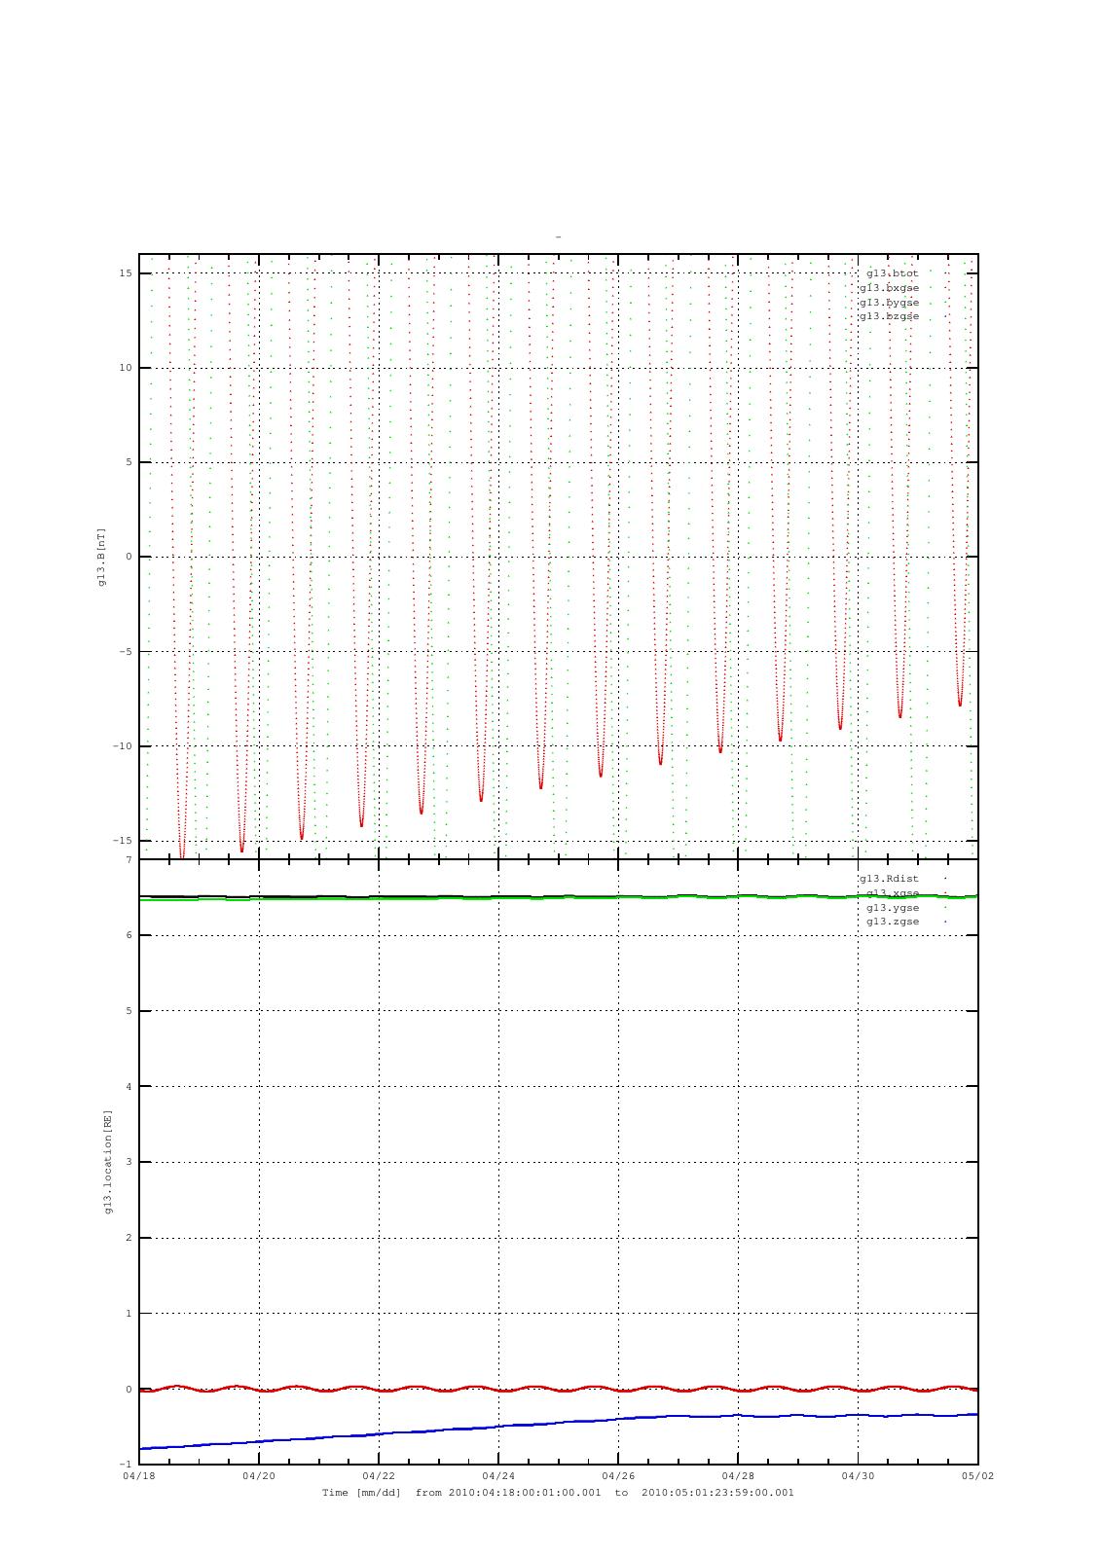Click the g13.btot legend label
Screen dimensions: 1101x1557
[x=892, y=273]
